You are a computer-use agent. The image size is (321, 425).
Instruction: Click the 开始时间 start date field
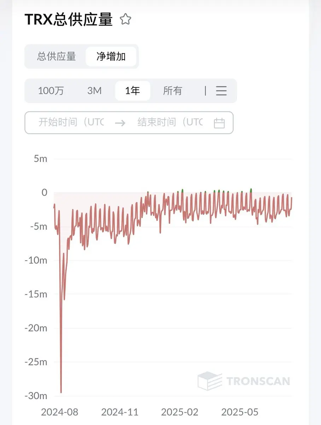click(71, 123)
